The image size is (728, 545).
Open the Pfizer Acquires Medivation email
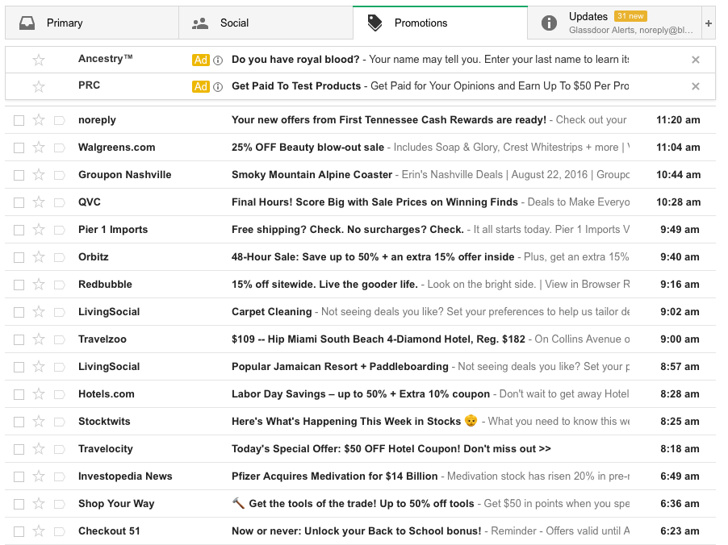tap(360, 476)
